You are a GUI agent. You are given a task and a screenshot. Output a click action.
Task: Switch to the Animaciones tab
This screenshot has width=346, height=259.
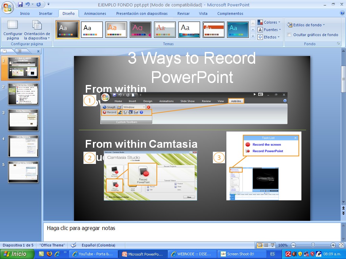pyautogui.click(x=95, y=13)
